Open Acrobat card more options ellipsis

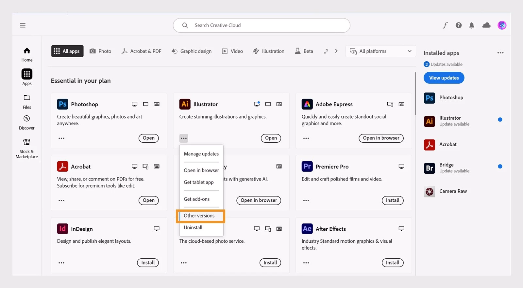61,200
